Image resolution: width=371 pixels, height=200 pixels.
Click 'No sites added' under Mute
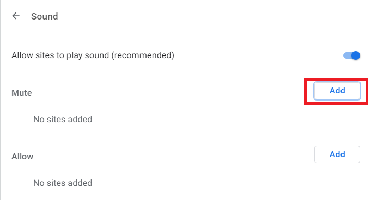tap(63, 119)
